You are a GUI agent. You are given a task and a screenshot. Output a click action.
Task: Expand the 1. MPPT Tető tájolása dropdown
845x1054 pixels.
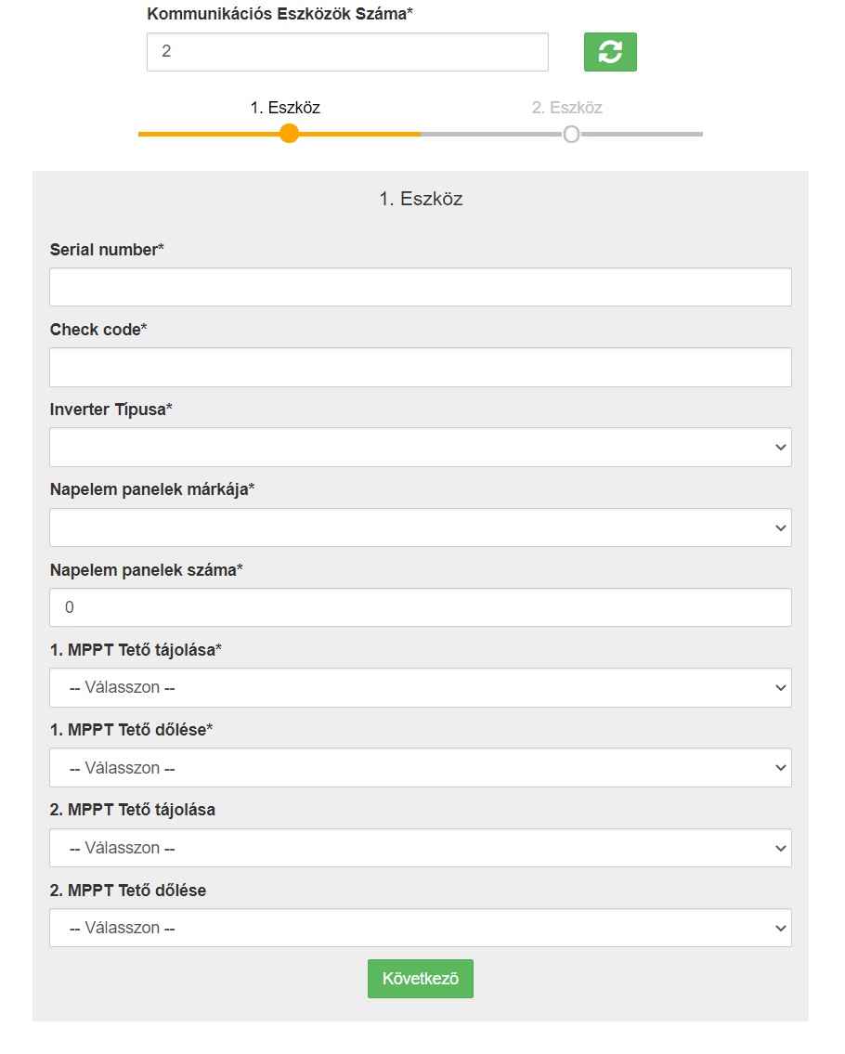pyautogui.click(x=420, y=688)
